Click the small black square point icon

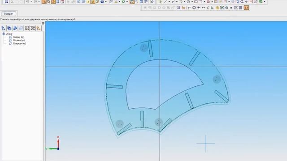click(231, 8)
